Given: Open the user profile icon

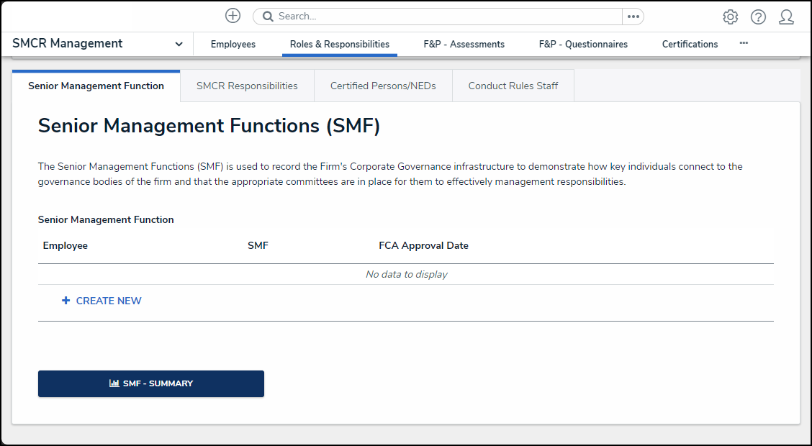Looking at the screenshot, I should click(786, 17).
